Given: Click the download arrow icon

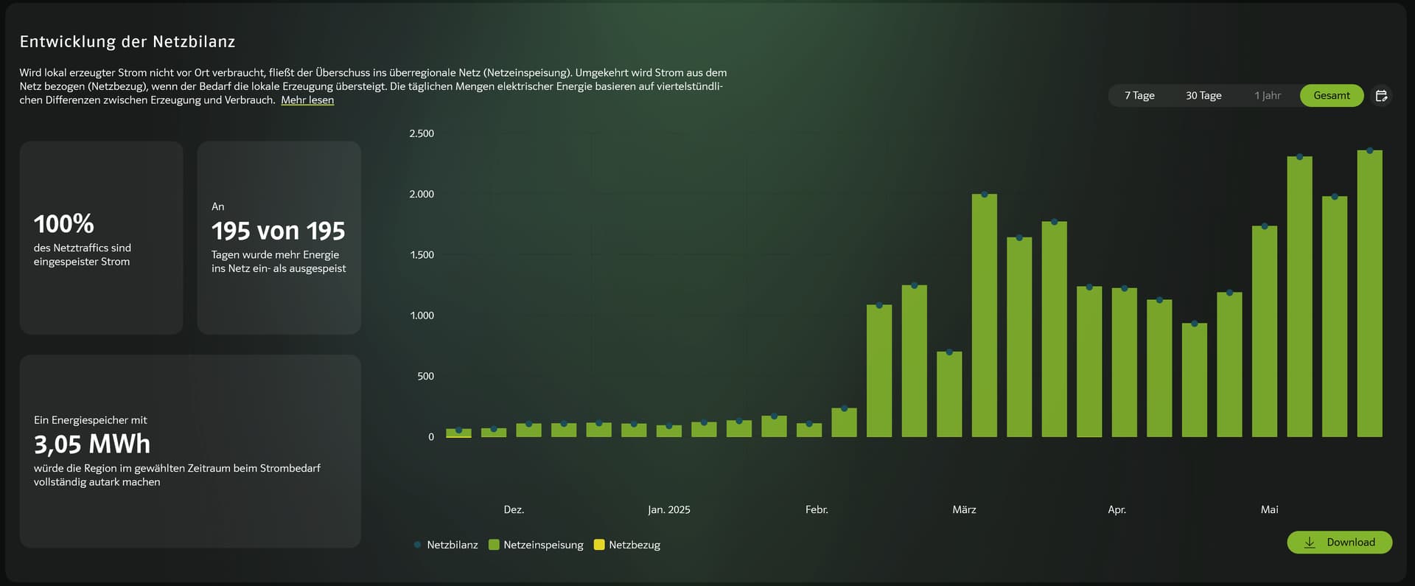Looking at the screenshot, I should [x=1310, y=543].
